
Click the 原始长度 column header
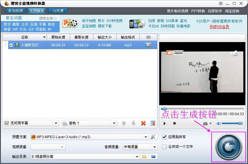pyautogui.click(x=58, y=37)
